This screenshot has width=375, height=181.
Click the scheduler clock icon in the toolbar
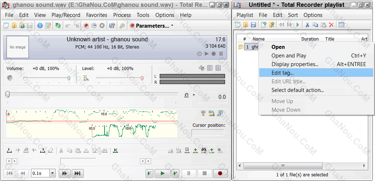point(94,26)
